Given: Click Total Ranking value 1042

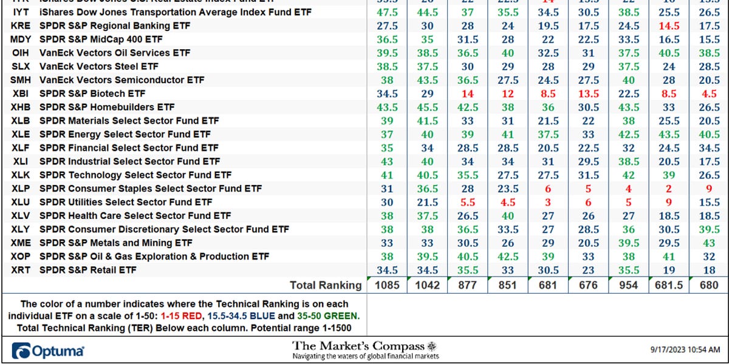Looking at the screenshot, I should [427, 285].
